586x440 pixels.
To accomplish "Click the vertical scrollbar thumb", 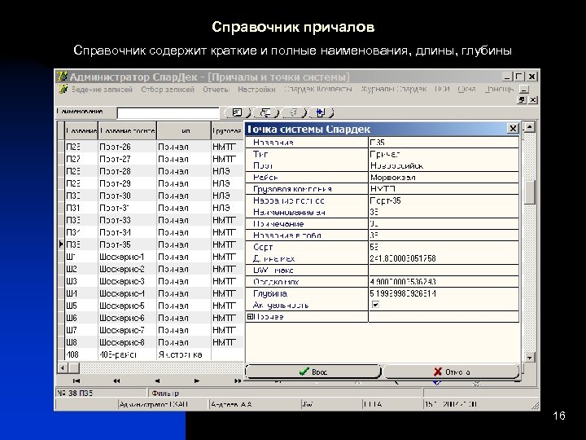I will [x=529, y=192].
